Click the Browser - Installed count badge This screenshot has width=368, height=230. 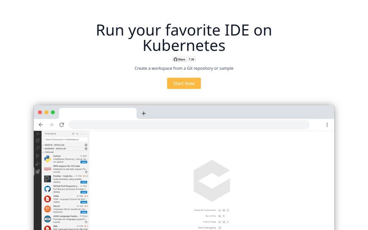click(x=86, y=149)
